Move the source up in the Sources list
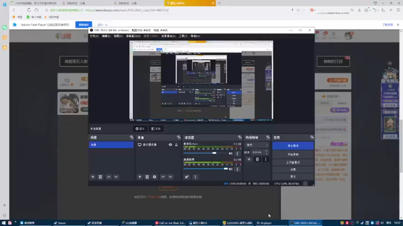 tap(163, 177)
